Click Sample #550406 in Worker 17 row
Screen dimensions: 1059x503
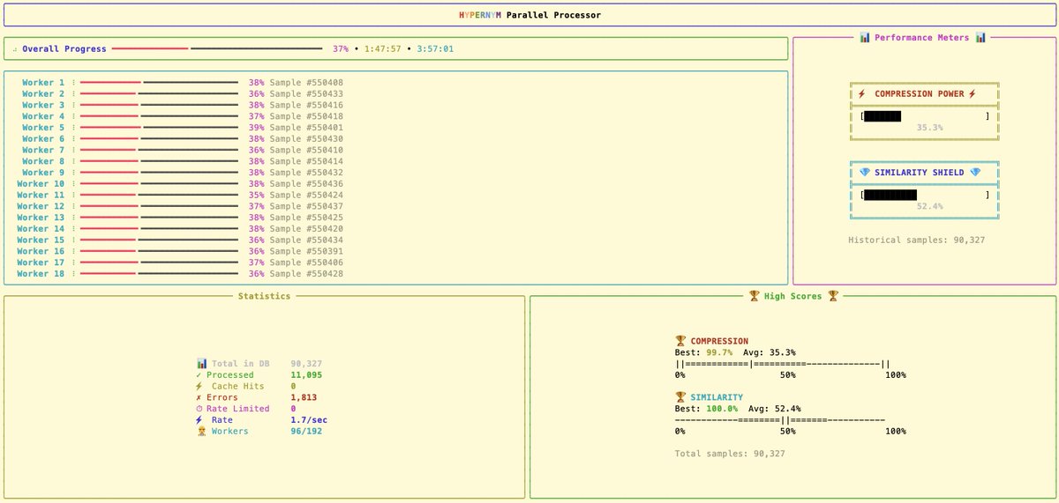pos(306,263)
